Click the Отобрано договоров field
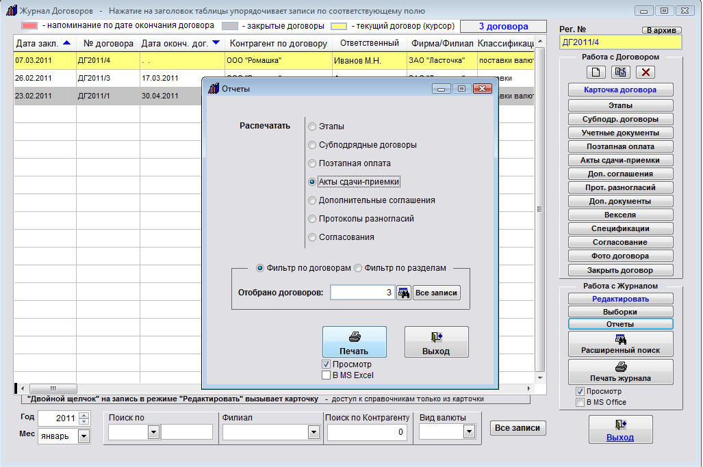Screen dimensions: 703x467 pos(362,293)
